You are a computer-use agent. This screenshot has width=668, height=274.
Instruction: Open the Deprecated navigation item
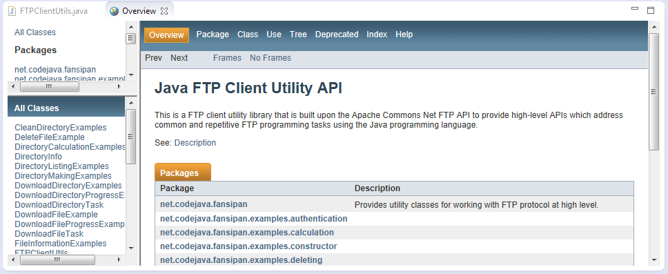[x=337, y=35]
